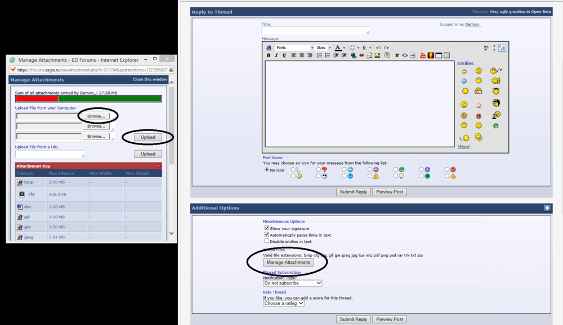Open the Notification Type dropdown
The width and height of the screenshot is (563, 325).
pyautogui.click(x=292, y=283)
